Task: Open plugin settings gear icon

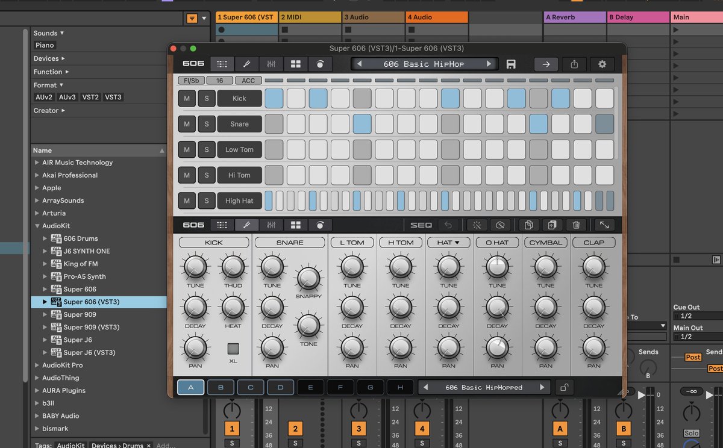Action: (x=602, y=64)
